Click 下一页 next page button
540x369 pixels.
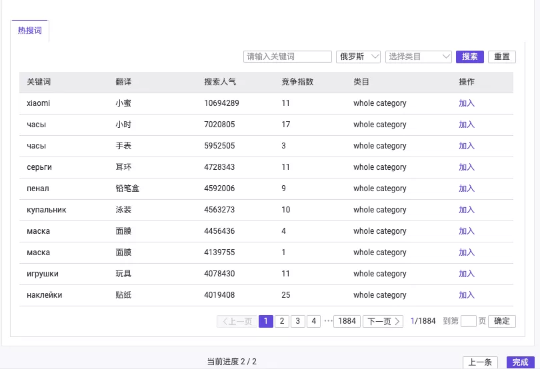click(x=383, y=321)
